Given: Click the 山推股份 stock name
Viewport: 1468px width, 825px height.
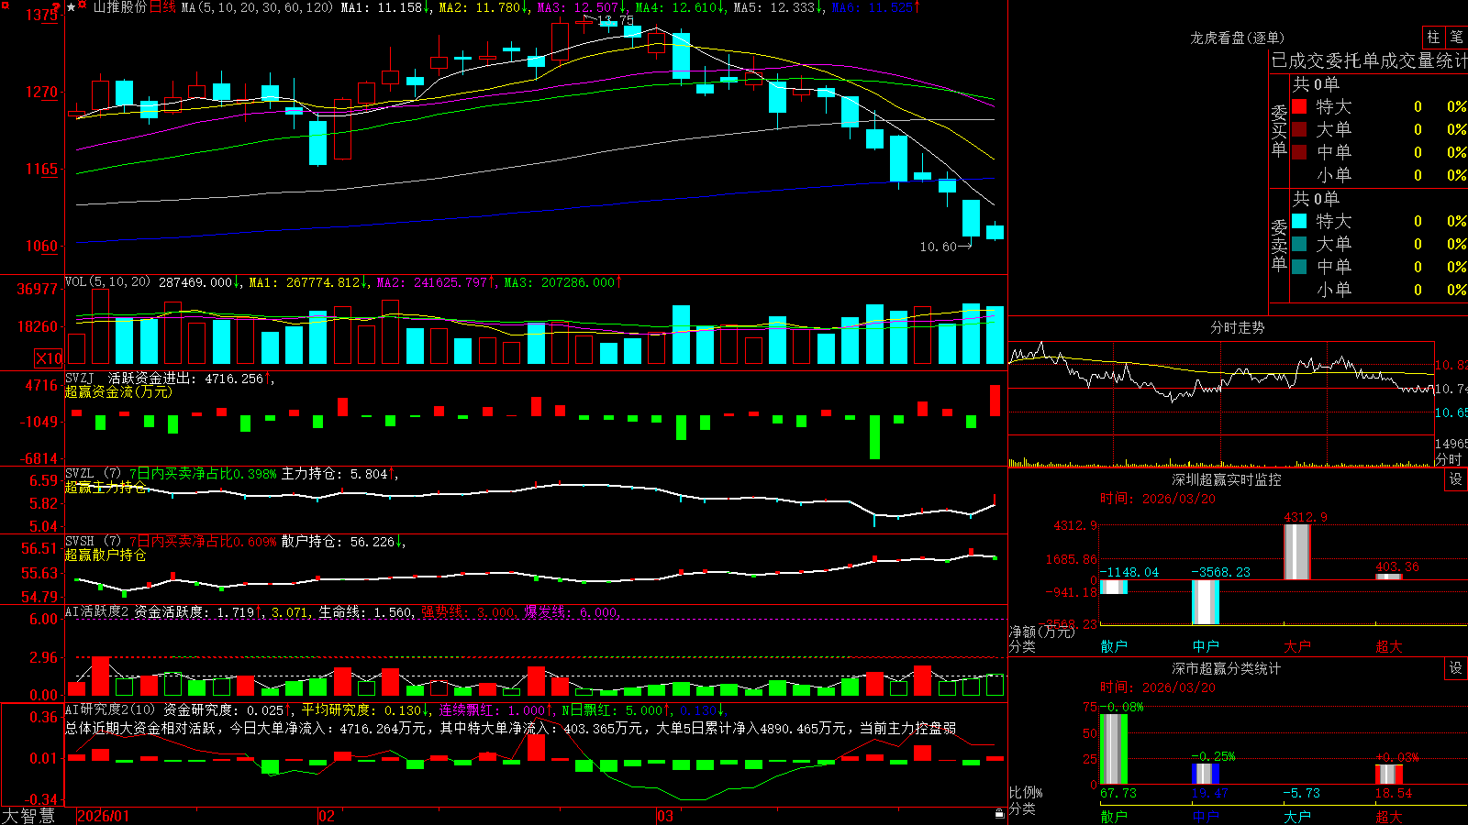Looking at the screenshot, I should pyautogui.click(x=119, y=7).
